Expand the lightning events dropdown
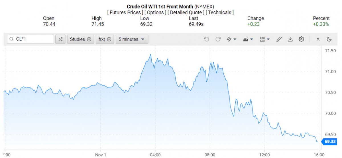The image size is (342, 158). click(231, 39)
